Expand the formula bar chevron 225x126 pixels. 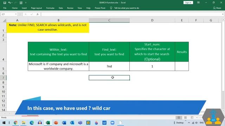pyautogui.click(x=223, y=14)
